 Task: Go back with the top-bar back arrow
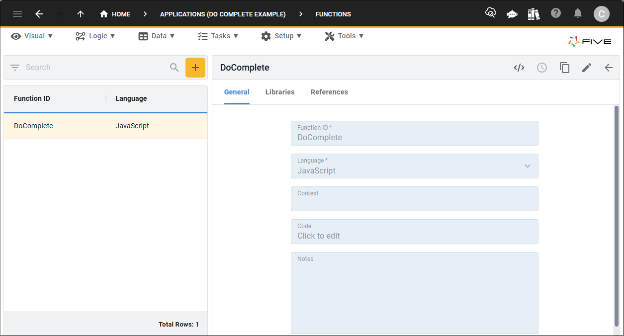[39, 14]
